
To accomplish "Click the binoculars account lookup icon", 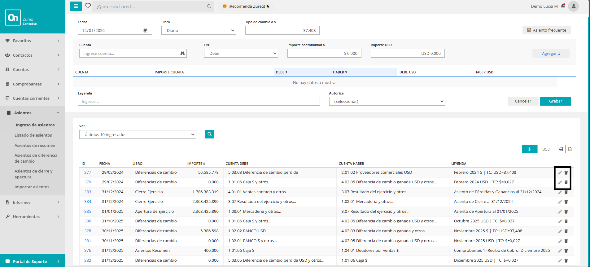I will (x=182, y=54).
